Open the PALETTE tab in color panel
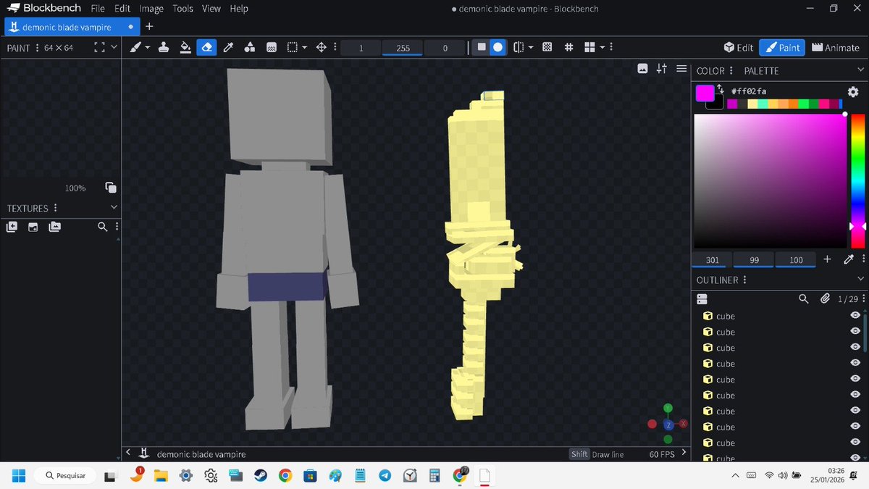 tap(761, 71)
